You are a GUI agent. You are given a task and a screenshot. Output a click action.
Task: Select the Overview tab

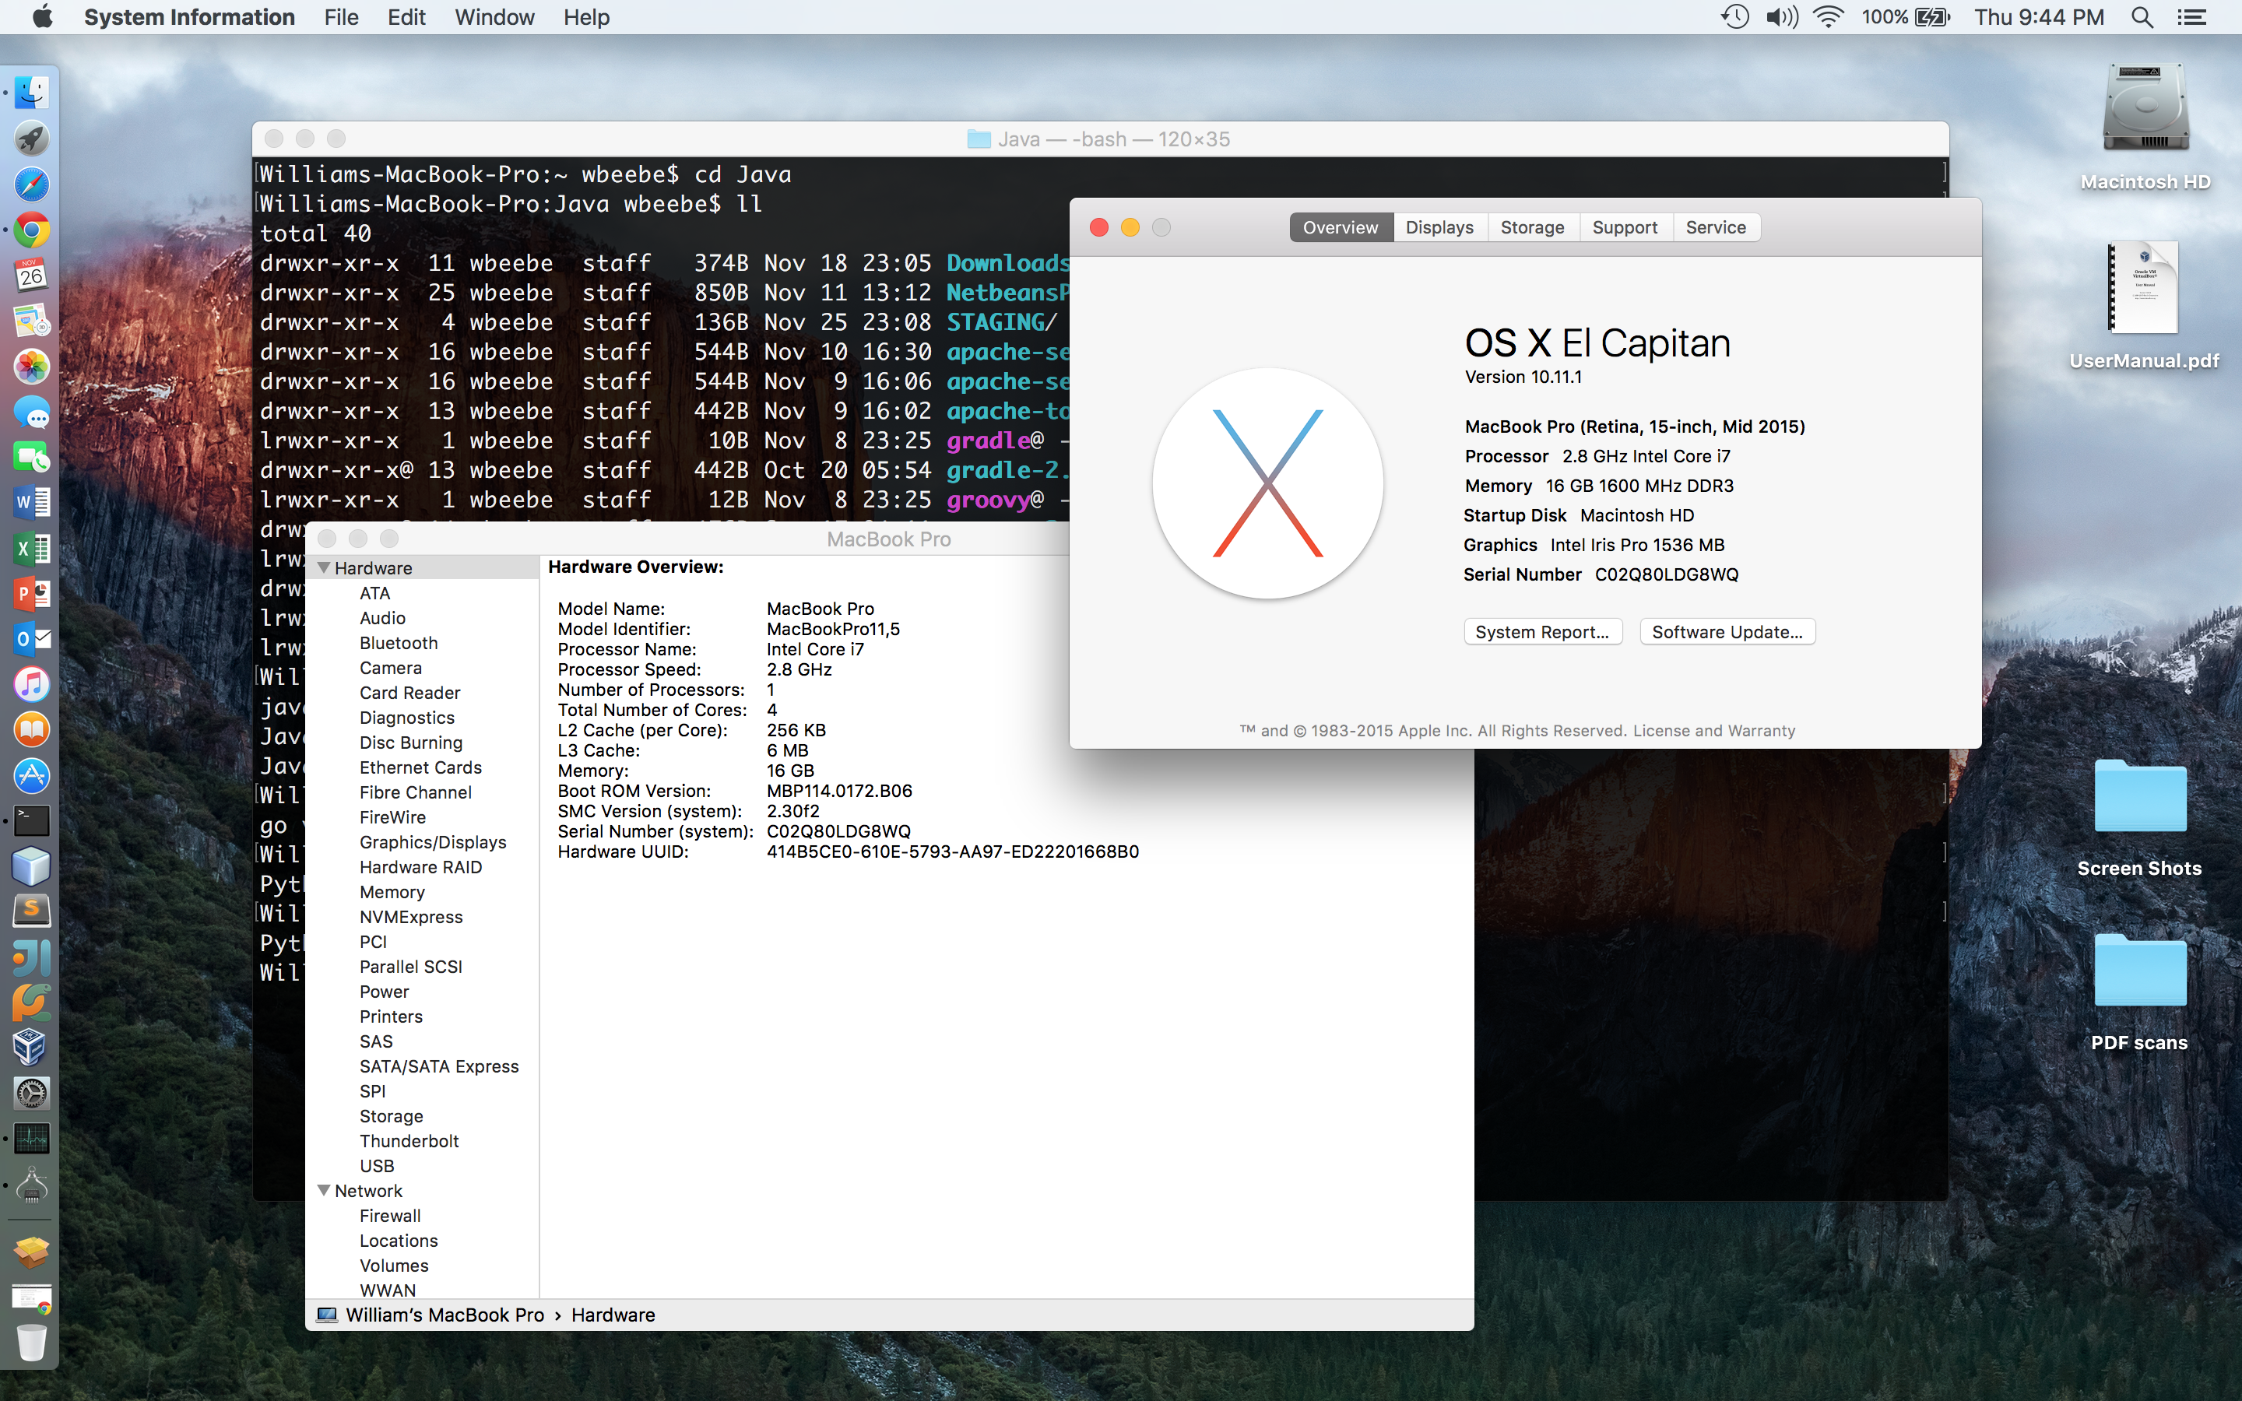click(x=1341, y=228)
